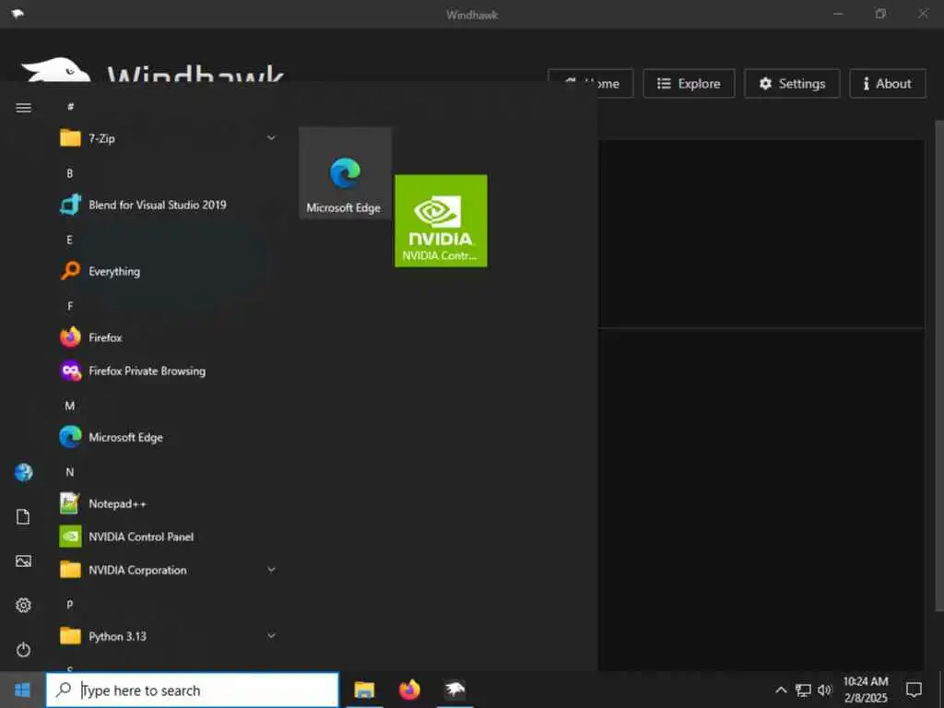Open the 7-Zip folder icon
This screenshot has width=944, height=708.
(x=70, y=138)
